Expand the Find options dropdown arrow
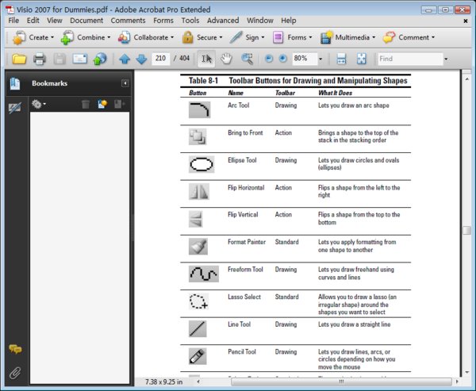 (445, 59)
